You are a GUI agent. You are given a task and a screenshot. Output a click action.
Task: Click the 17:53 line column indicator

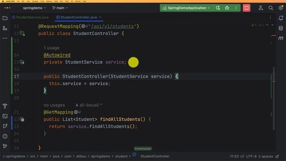[x=234, y=156]
